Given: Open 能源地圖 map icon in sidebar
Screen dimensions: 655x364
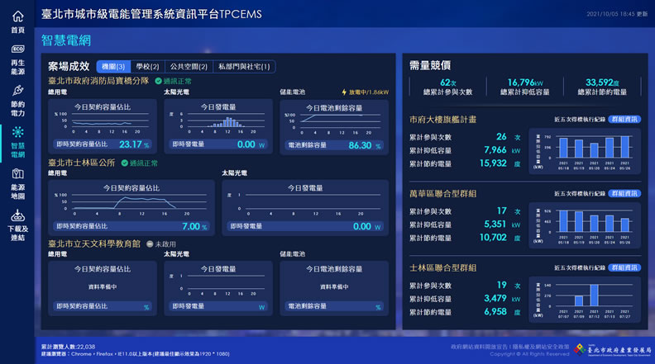Looking at the screenshot, I should (17, 174).
